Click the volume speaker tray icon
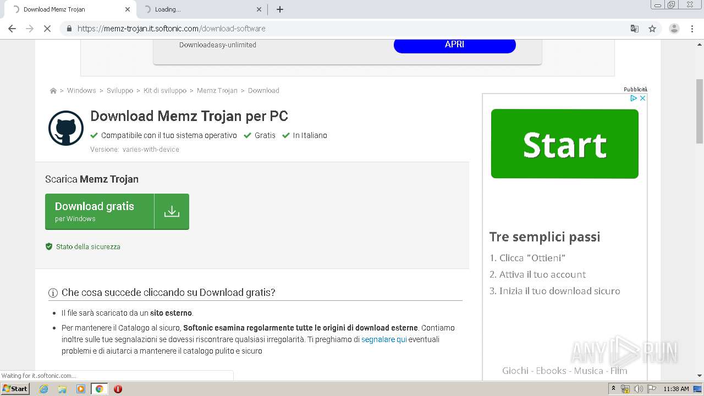704x396 pixels. 638,389
